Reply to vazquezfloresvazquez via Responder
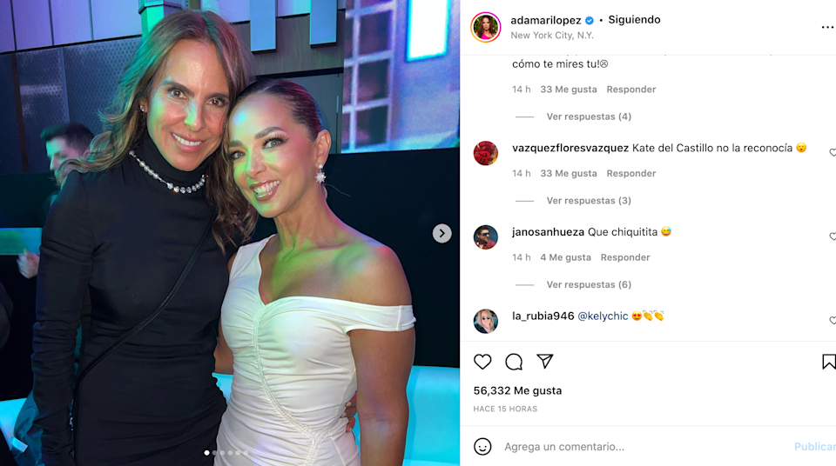 click(630, 174)
